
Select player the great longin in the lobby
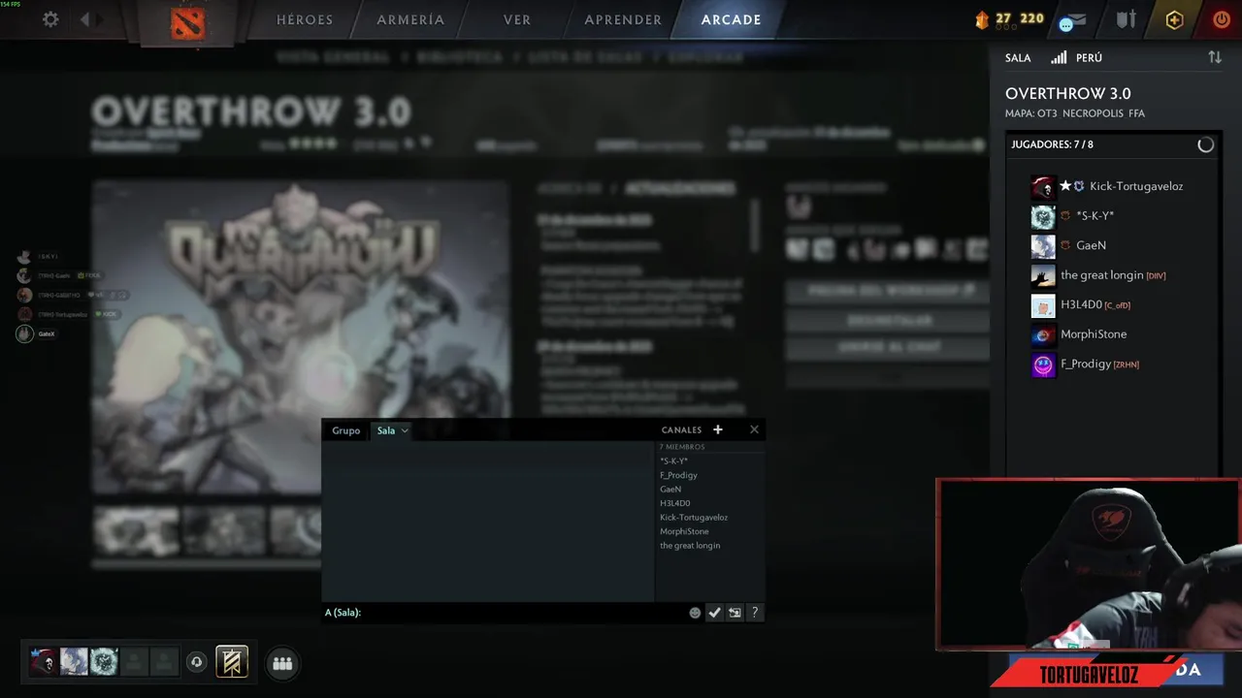click(x=1102, y=275)
